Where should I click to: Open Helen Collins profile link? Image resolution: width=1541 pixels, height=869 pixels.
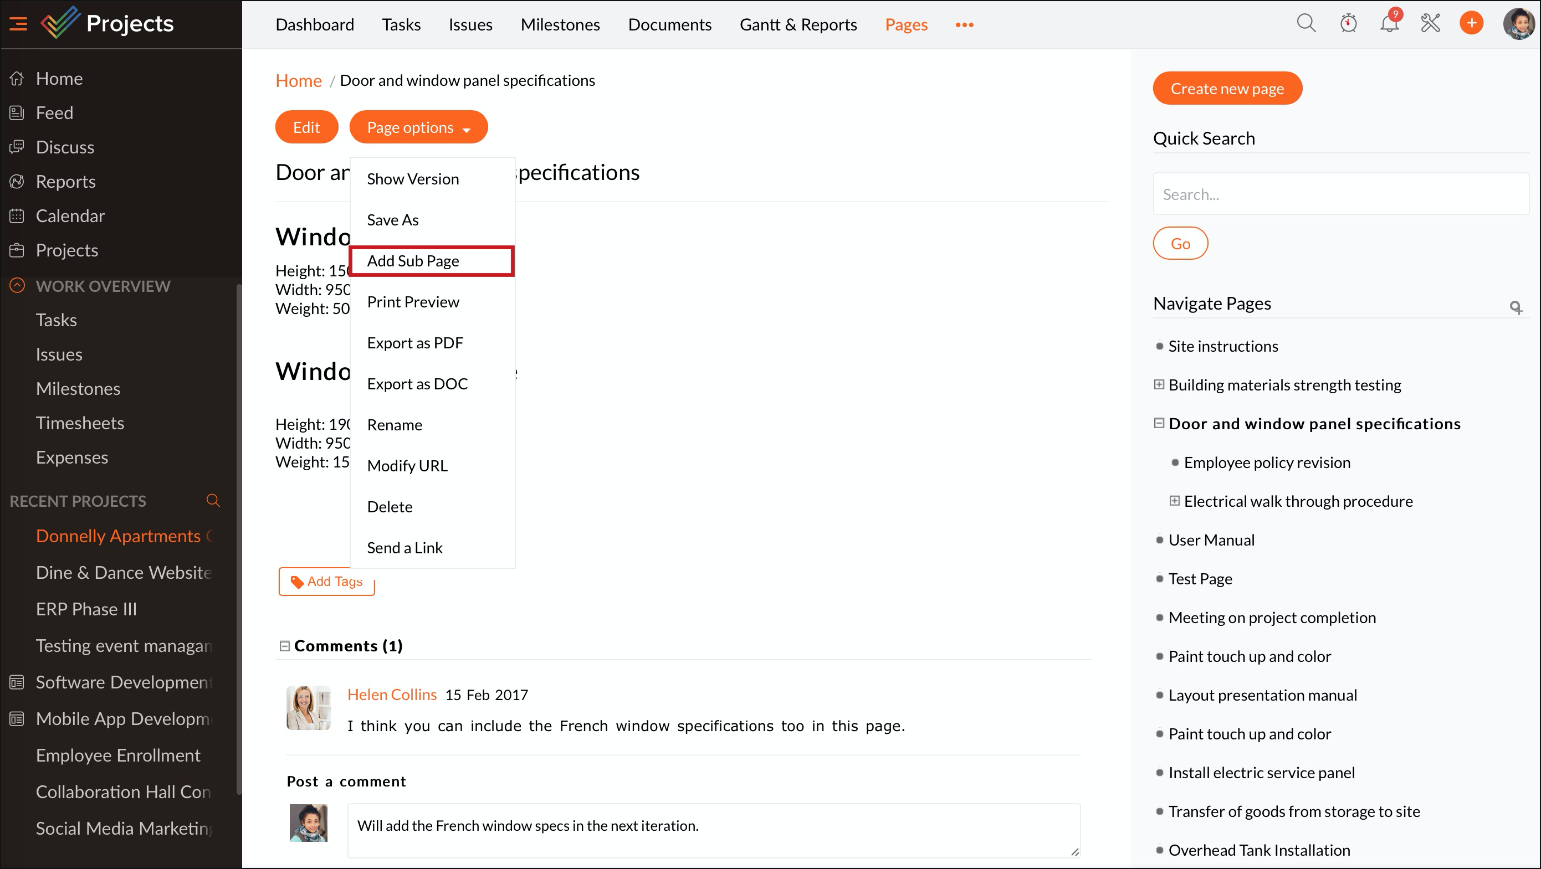pyautogui.click(x=392, y=695)
